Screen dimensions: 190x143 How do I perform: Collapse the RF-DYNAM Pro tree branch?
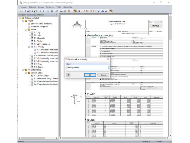point(22,70)
